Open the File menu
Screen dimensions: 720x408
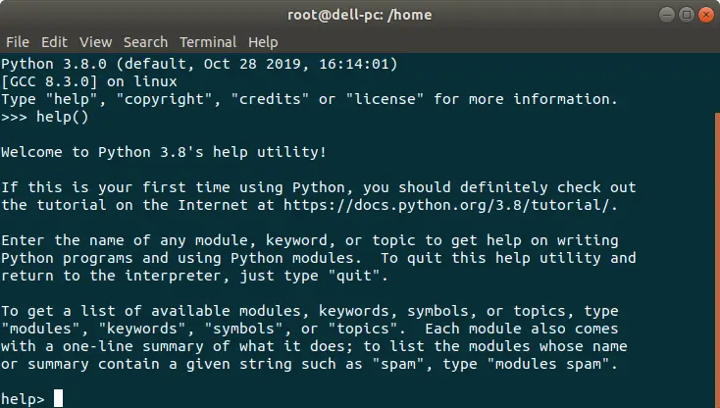click(x=18, y=42)
